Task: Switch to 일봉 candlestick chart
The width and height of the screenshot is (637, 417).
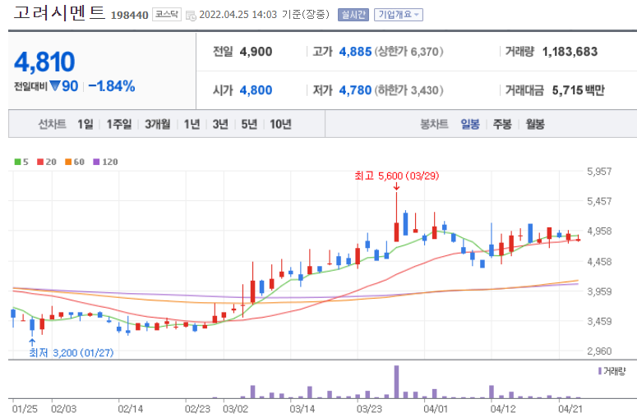Action: [x=470, y=124]
